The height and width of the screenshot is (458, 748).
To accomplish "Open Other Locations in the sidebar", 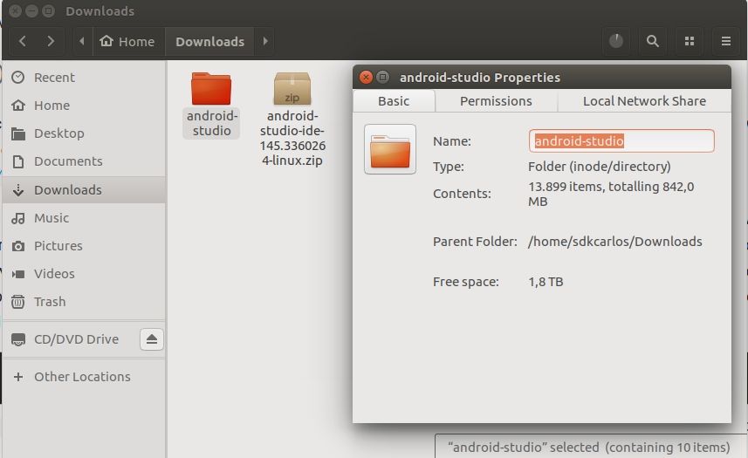I will [x=84, y=377].
